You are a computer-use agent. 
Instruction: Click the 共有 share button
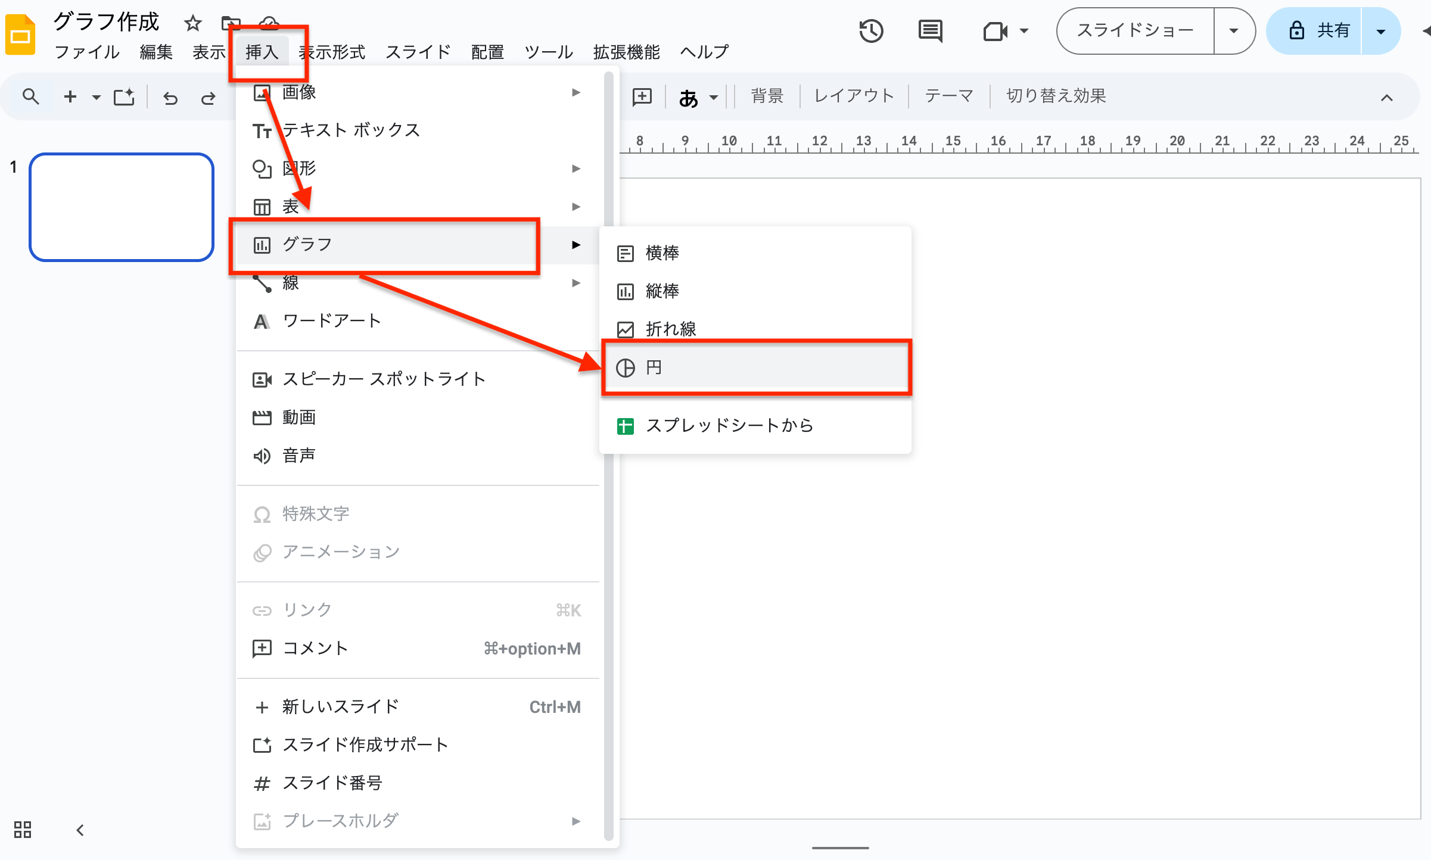tap(1332, 30)
